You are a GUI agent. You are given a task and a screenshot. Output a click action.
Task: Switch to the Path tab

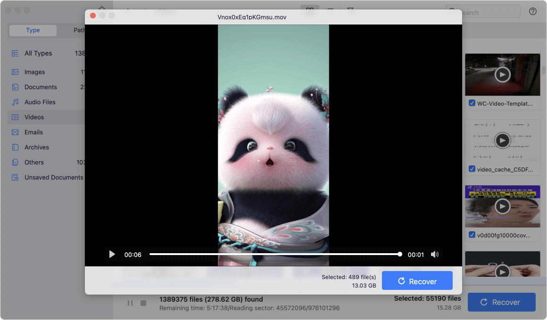coord(79,30)
